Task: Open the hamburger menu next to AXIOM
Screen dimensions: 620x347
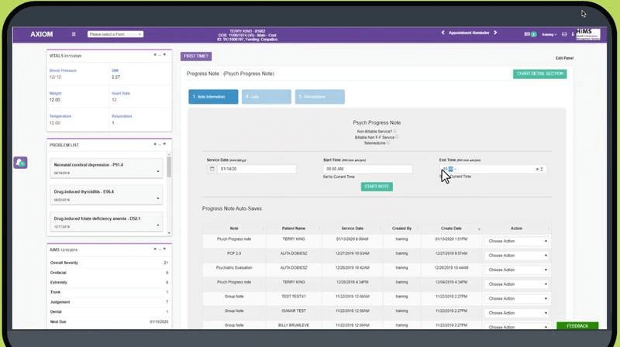Action: pos(74,34)
